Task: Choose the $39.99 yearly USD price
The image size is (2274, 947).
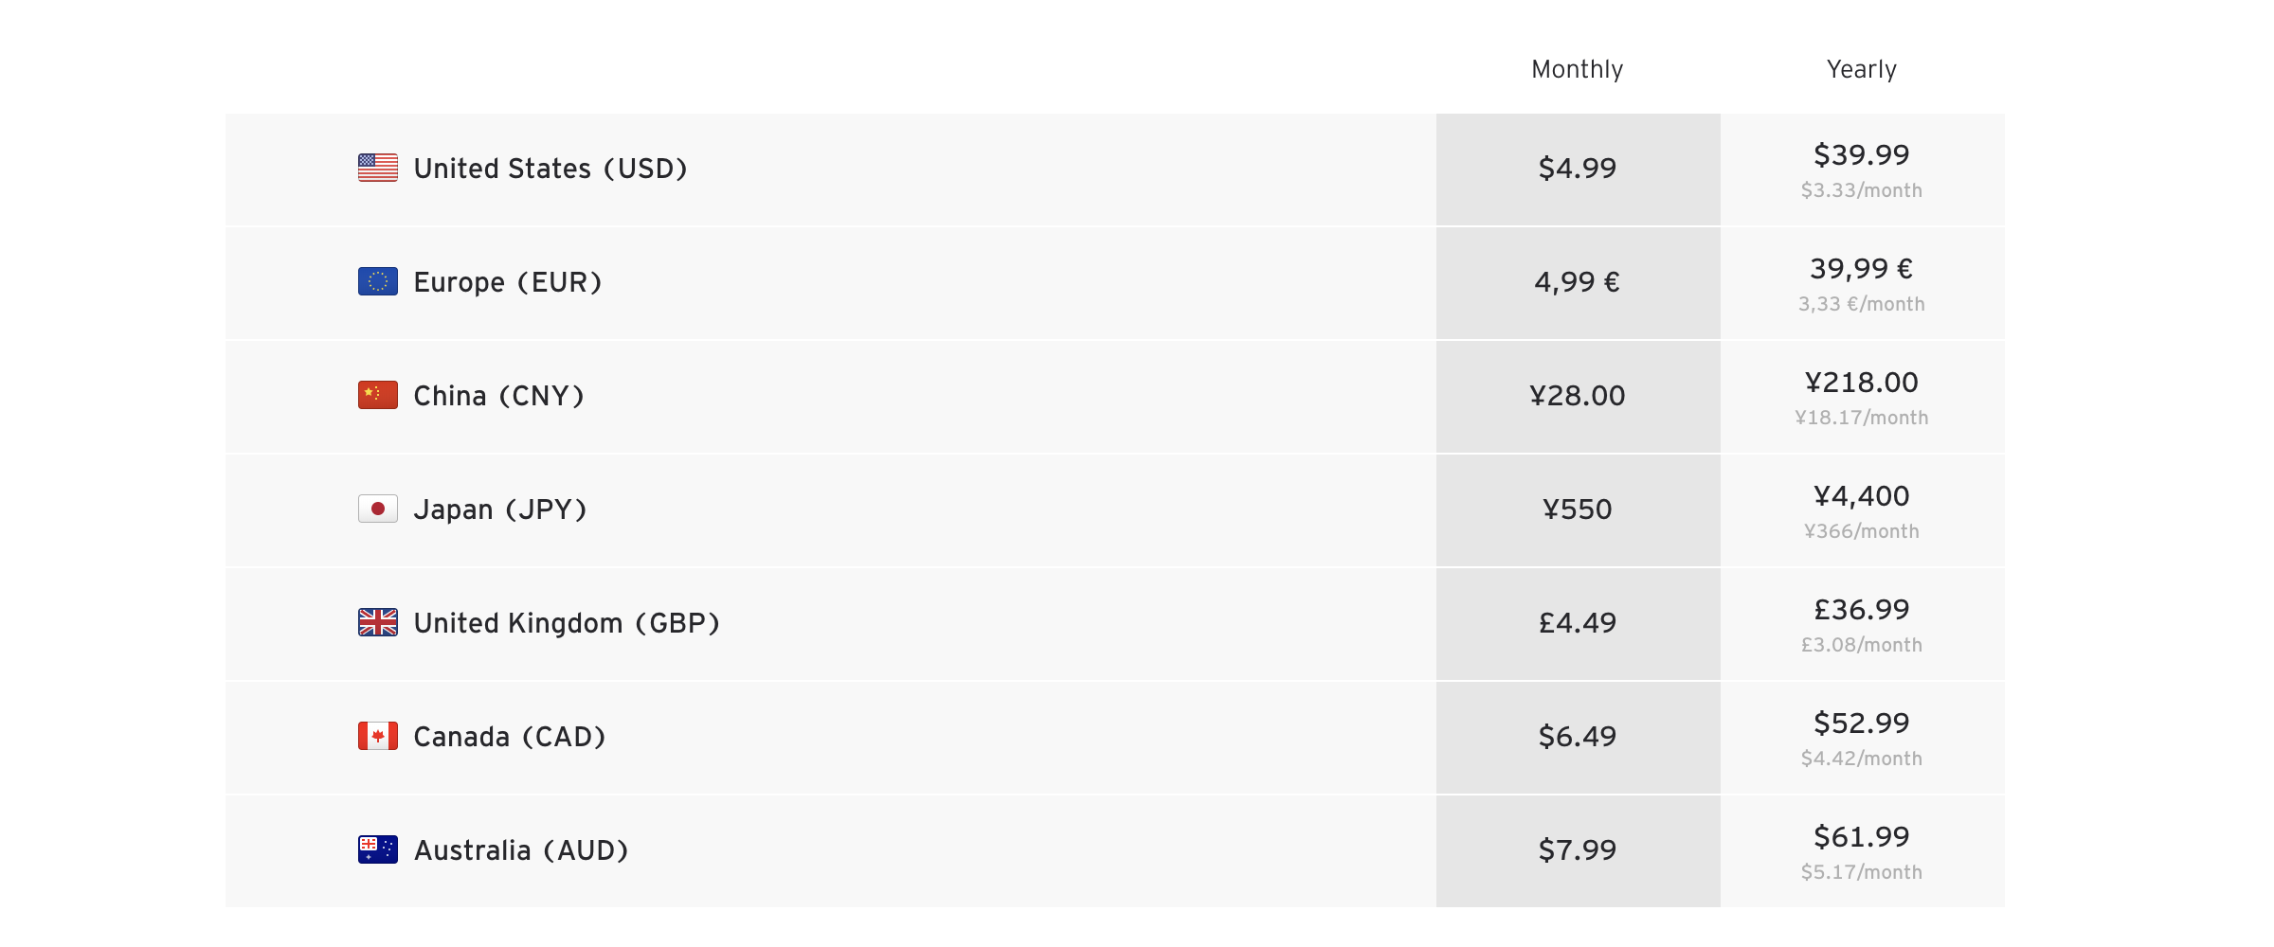Action: click(x=1861, y=154)
